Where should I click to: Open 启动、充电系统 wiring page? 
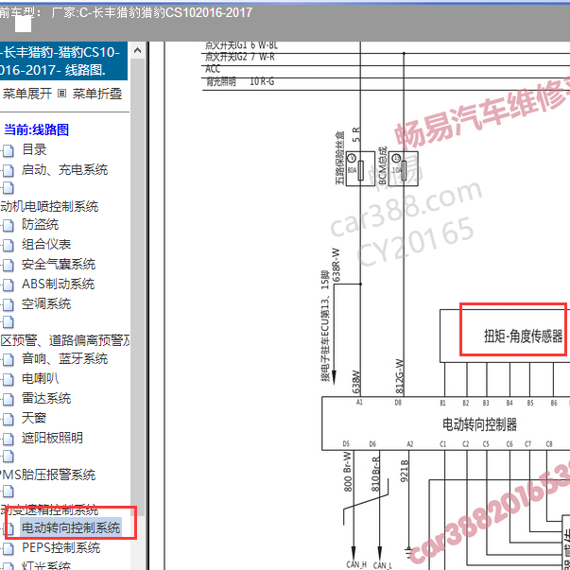click(x=64, y=170)
